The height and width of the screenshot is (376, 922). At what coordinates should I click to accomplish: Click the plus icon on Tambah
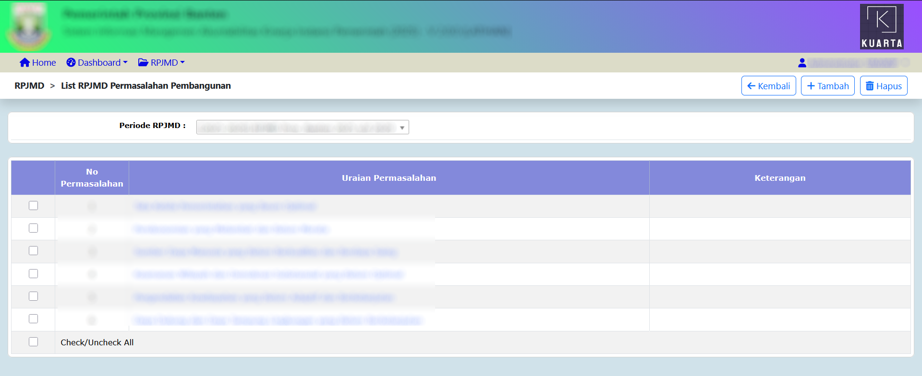coord(811,86)
